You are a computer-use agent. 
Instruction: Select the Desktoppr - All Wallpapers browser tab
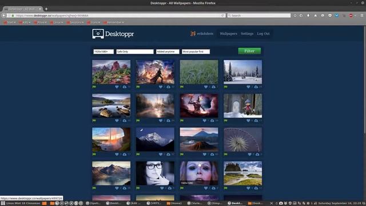(22, 9)
